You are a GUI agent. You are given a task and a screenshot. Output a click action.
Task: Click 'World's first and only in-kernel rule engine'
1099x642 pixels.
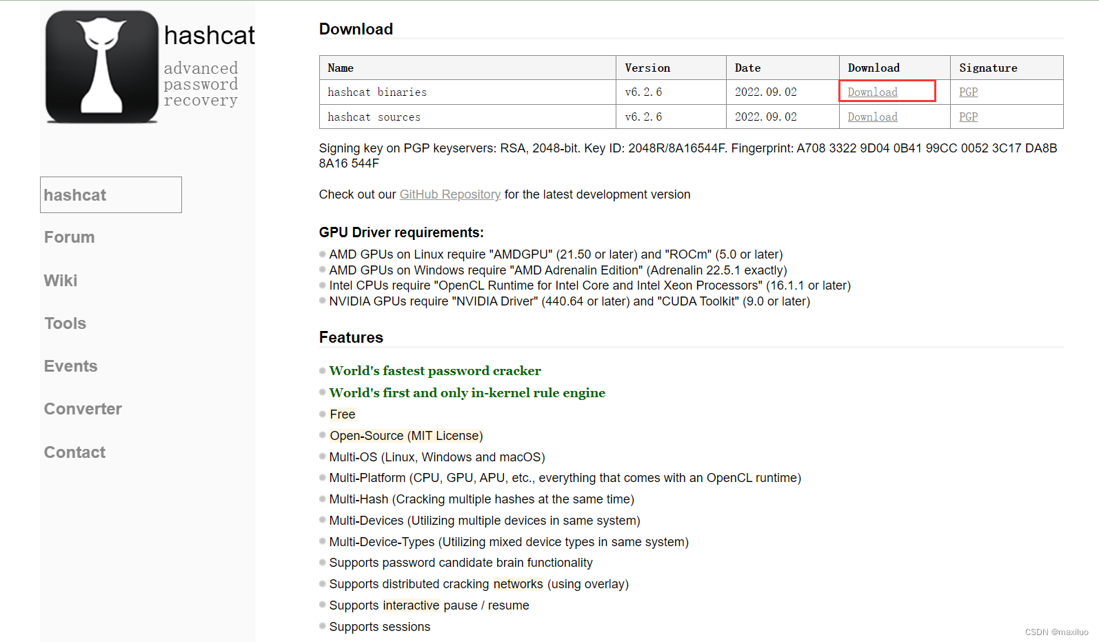[x=467, y=393]
